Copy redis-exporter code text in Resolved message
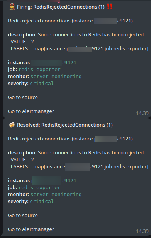The image size is (151, 238). coord(39,188)
